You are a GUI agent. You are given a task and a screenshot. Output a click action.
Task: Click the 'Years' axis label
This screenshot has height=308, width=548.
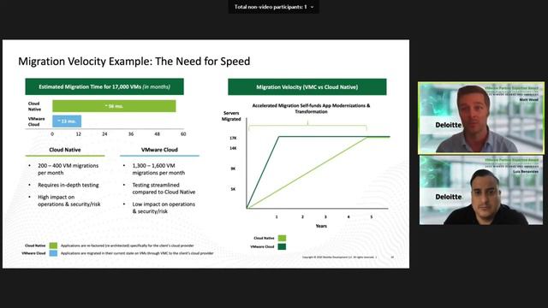(321, 226)
